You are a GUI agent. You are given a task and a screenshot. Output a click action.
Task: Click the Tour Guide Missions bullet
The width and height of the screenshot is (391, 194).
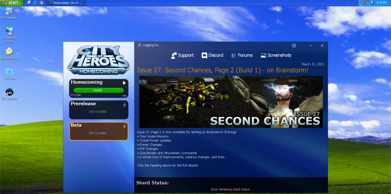(x=153, y=136)
